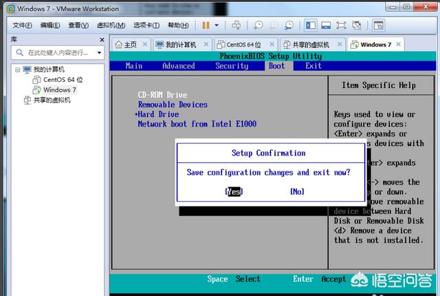Viewport: 440px width, 296px height.
Task: Select 共享的虚拟机 in the library tree
Action: (x=52, y=100)
